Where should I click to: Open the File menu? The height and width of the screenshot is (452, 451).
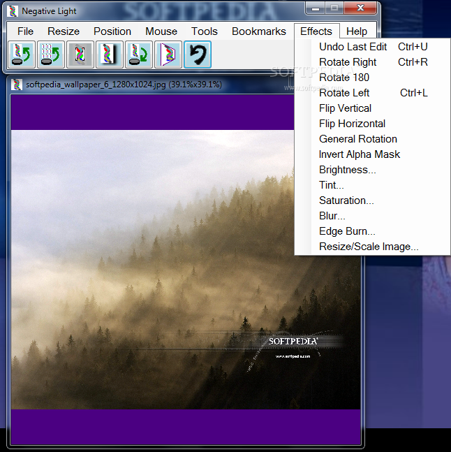25,31
